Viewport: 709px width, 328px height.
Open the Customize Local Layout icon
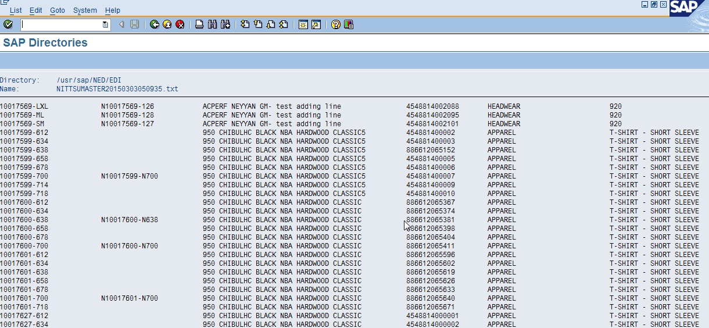[x=348, y=24]
